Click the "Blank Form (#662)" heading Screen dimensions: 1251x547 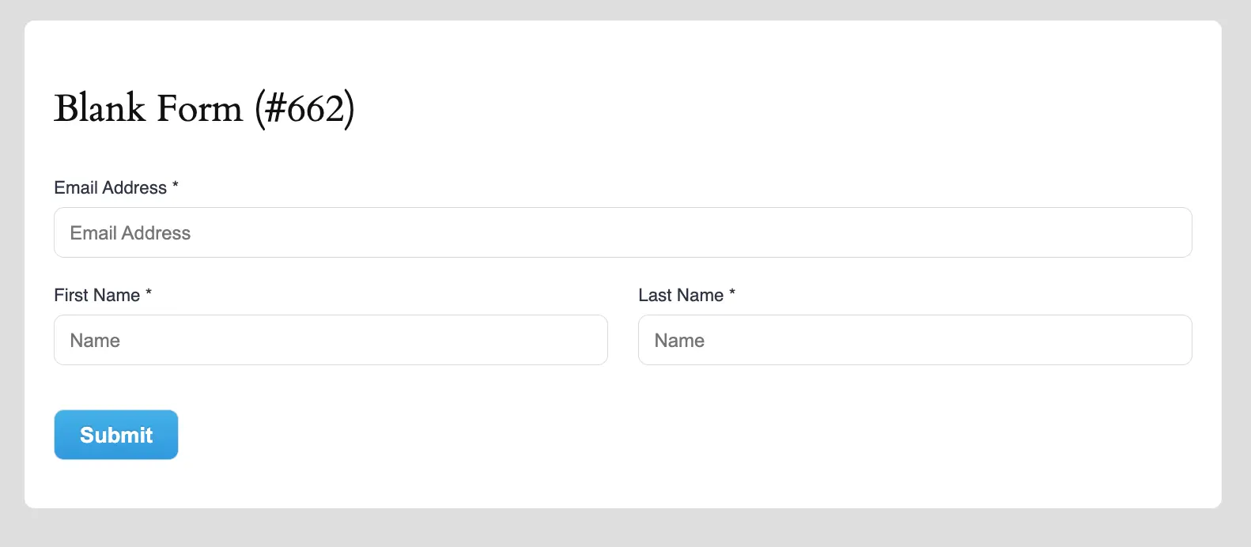click(x=204, y=108)
